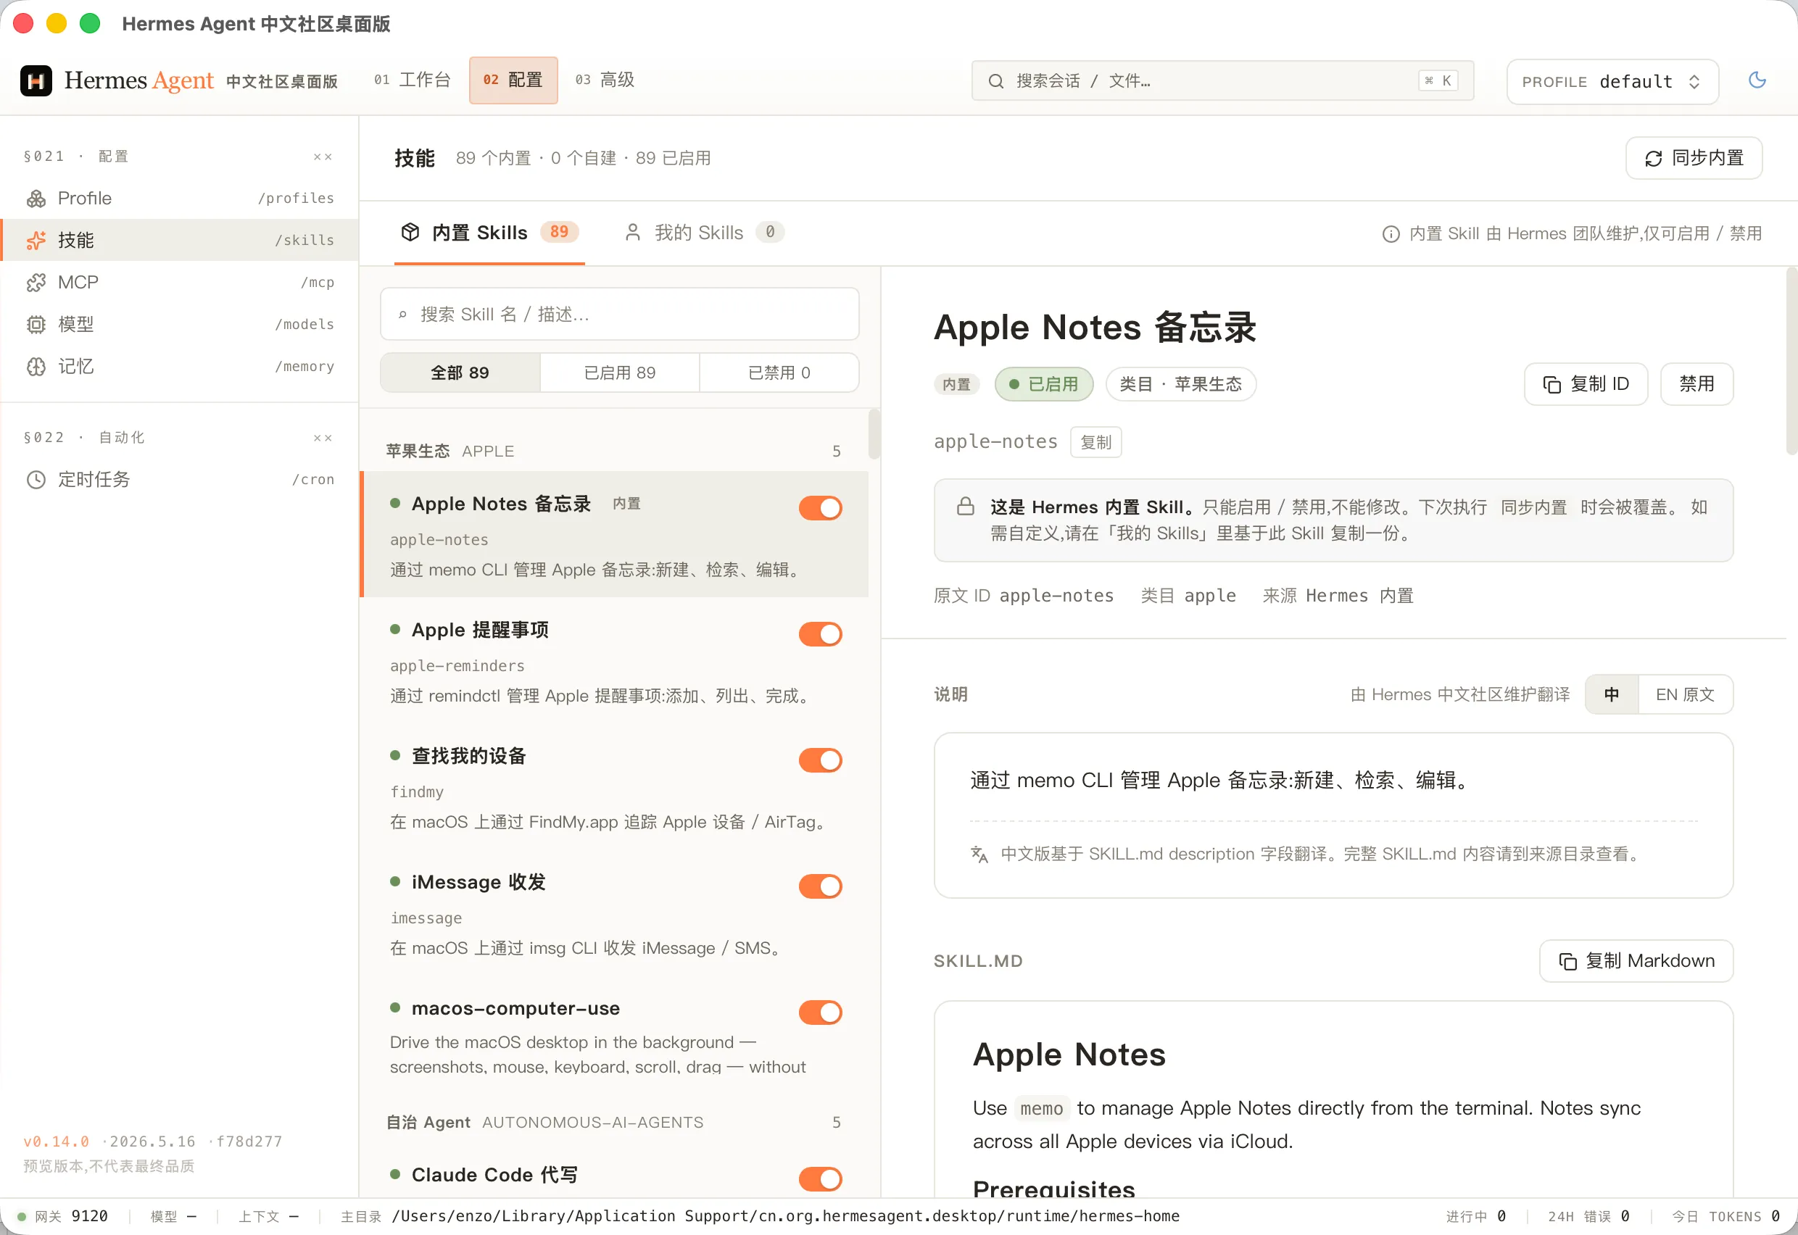Click the magnifier icon in Skill search box
This screenshot has width=1798, height=1235.
[x=402, y=315]
